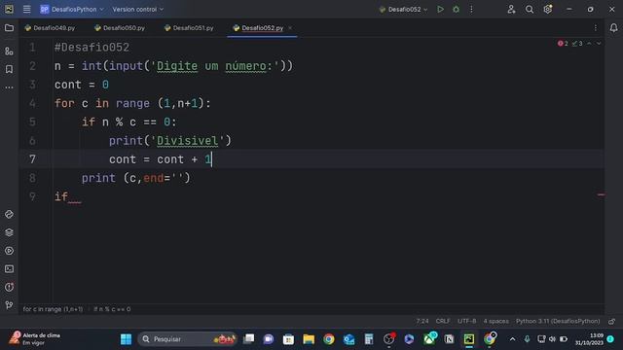Open the Notifications bell
Viewport: 623px width, 350px height.
(614, 28)
